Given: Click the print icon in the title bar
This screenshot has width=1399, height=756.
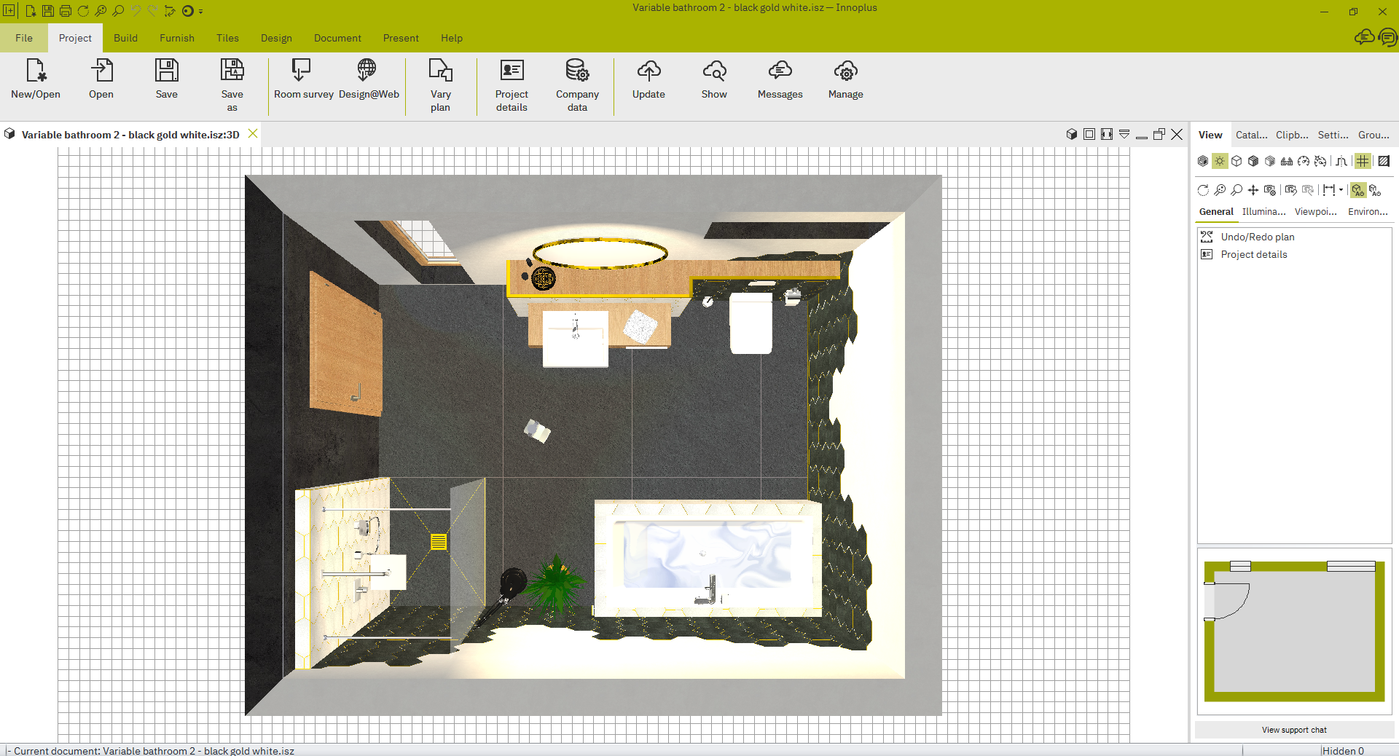Looking at the screenshot, I should [66, 11].
